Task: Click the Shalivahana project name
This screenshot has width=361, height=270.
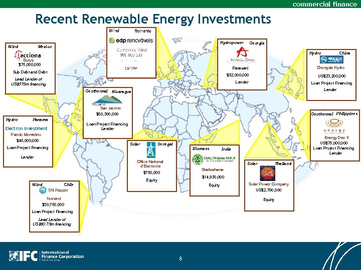Action: pos(212,169)
